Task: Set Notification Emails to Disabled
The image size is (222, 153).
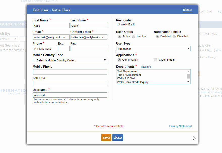Action: click(x=174, y=36)
